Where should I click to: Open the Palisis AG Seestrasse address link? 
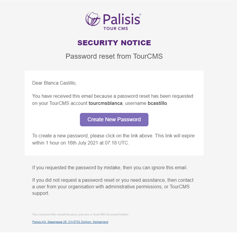(70, 222)
